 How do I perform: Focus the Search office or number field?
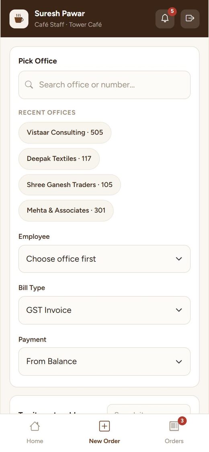[x=104, y=85]
